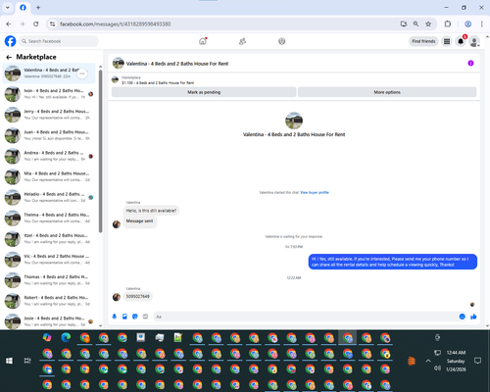Open the Chrome profile icon
This screenshot has height=392, width=490.
(x=468, y=24)
